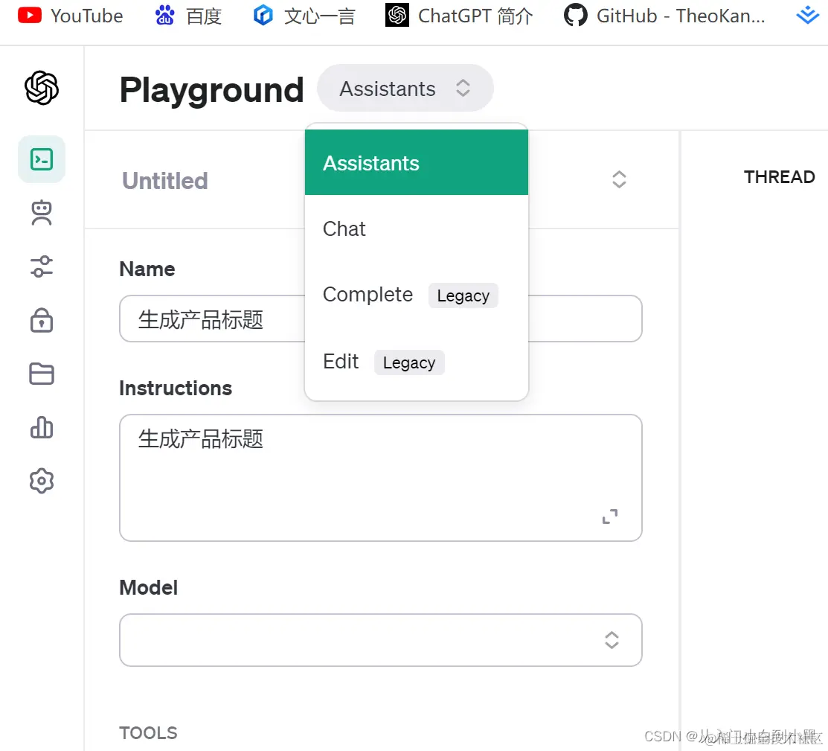828x751 pixels.
Task: Open the Assistants robot icon in sidebar
Action: click(42, 213)
